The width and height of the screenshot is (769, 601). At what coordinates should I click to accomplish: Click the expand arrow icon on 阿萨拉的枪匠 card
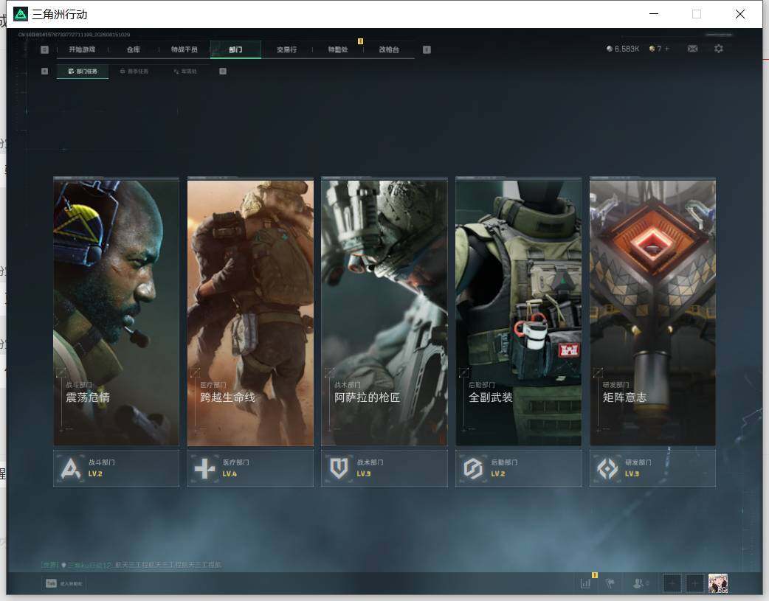point(330,372)
